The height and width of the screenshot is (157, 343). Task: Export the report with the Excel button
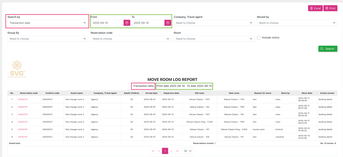coord(315,8)
